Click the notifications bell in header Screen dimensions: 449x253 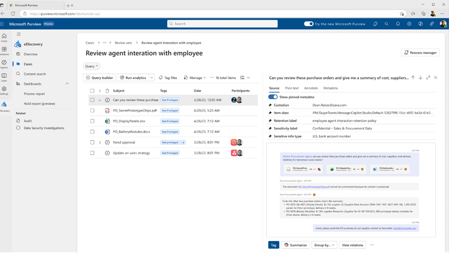tap(398, 24)
